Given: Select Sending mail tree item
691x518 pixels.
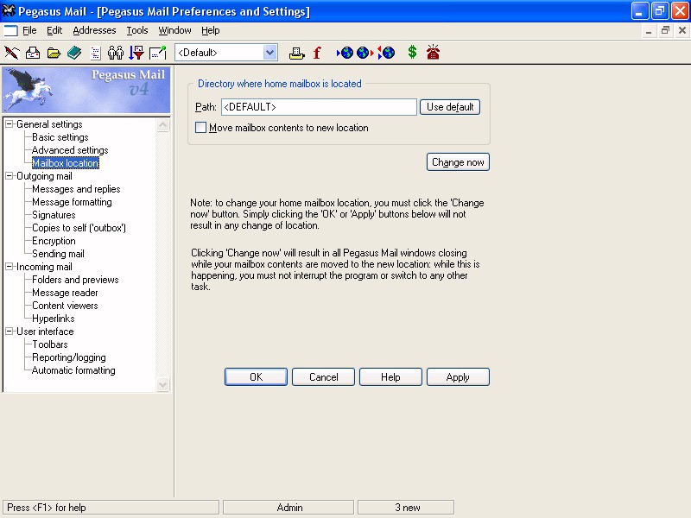Looking at the screenshot, I should pyautogui.click(x=58, y=254).
